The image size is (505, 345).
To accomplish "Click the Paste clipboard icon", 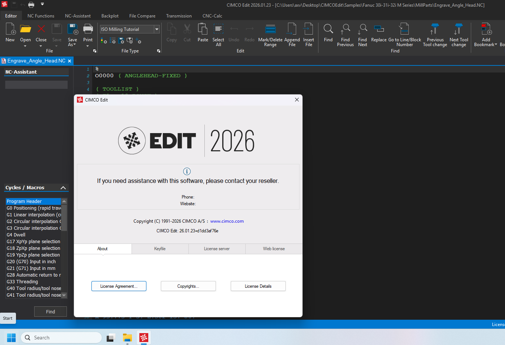I will point(203,29).
